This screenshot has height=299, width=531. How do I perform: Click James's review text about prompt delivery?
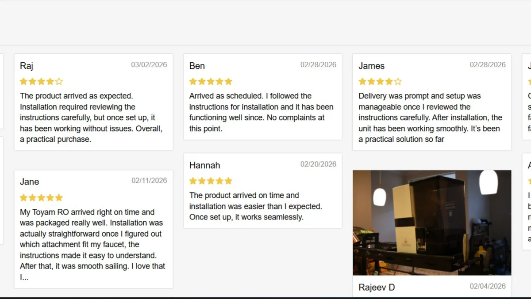[x=430, y=117]
